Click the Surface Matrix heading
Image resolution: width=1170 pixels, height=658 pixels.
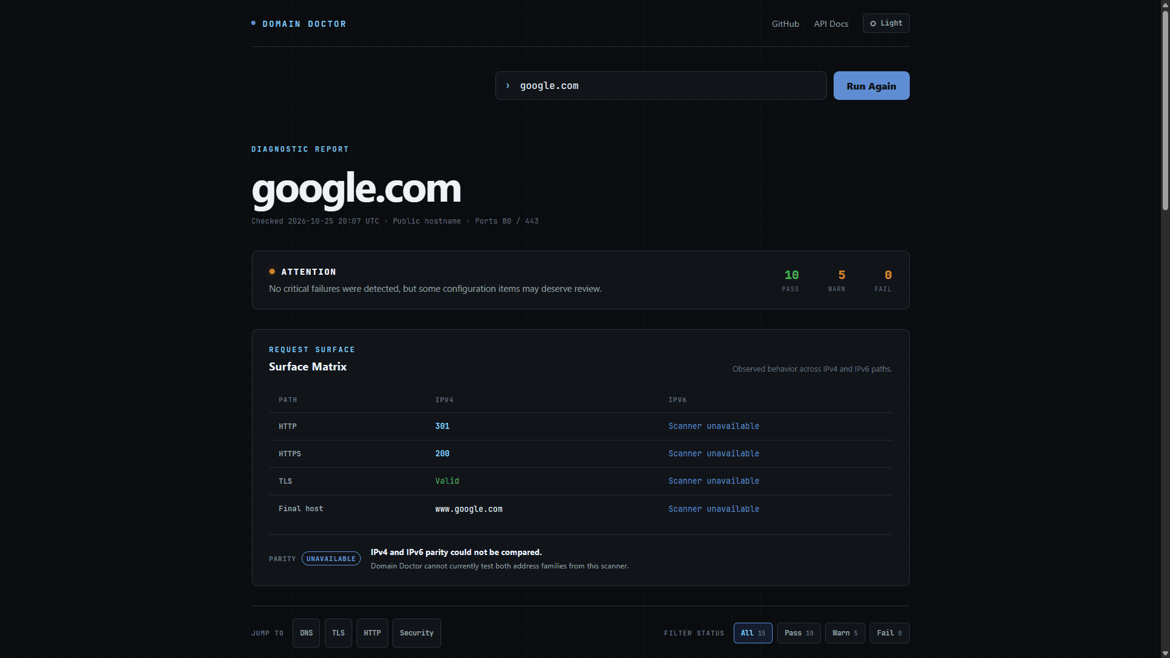coord(308,367)
